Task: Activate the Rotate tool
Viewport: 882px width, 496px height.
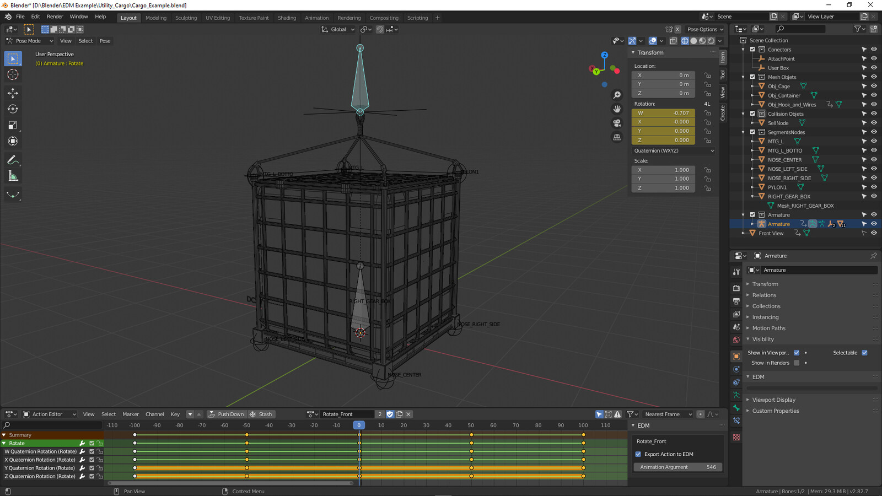Action: click(x=13, y=109)
